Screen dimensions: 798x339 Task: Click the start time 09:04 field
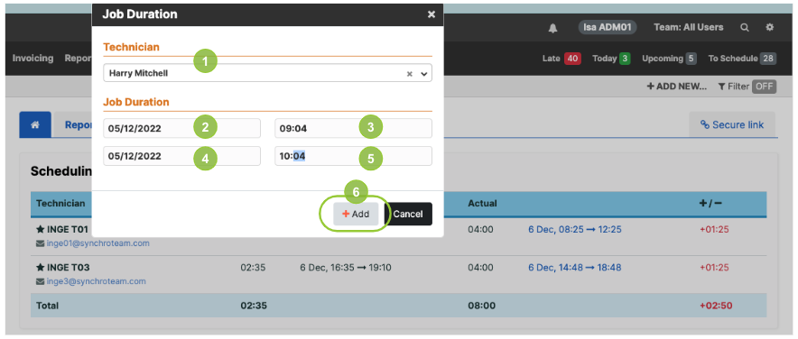353,128
